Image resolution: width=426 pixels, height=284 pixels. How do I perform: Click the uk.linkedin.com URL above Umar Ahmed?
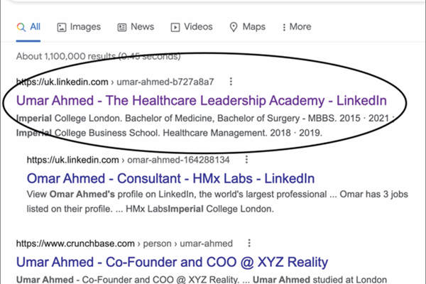point(62,82)
